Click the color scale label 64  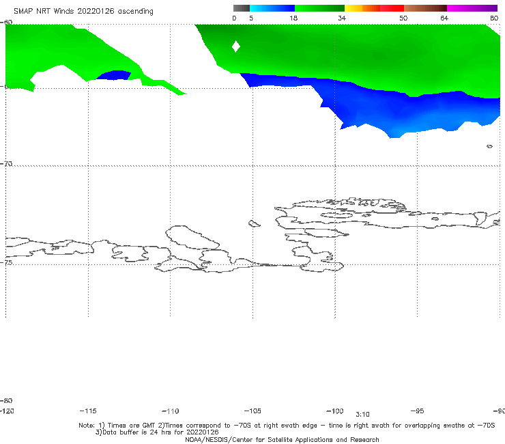pyautogui.click(x=444, y=18)
